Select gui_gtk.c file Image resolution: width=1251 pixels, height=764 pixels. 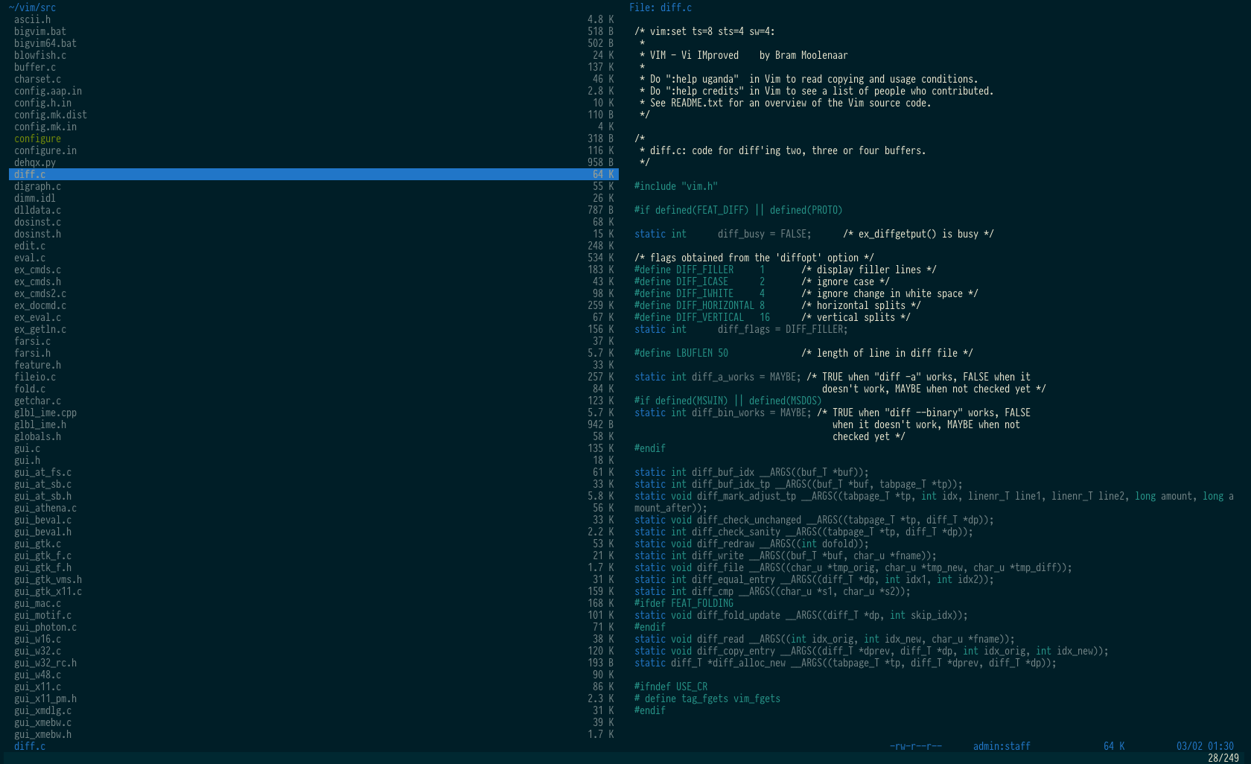313,544
